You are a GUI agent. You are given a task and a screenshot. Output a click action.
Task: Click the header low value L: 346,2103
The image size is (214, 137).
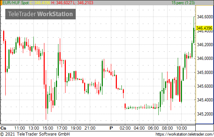[83, 3]
